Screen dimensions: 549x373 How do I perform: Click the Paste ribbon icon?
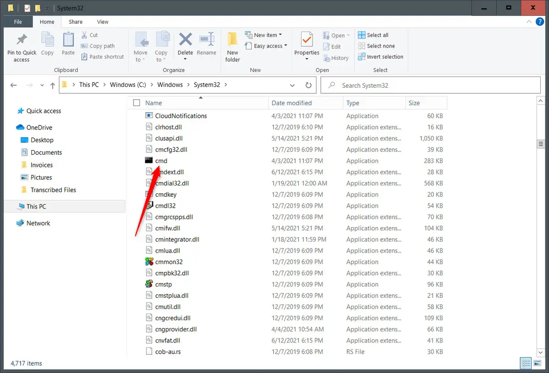[x=68, y=40]
